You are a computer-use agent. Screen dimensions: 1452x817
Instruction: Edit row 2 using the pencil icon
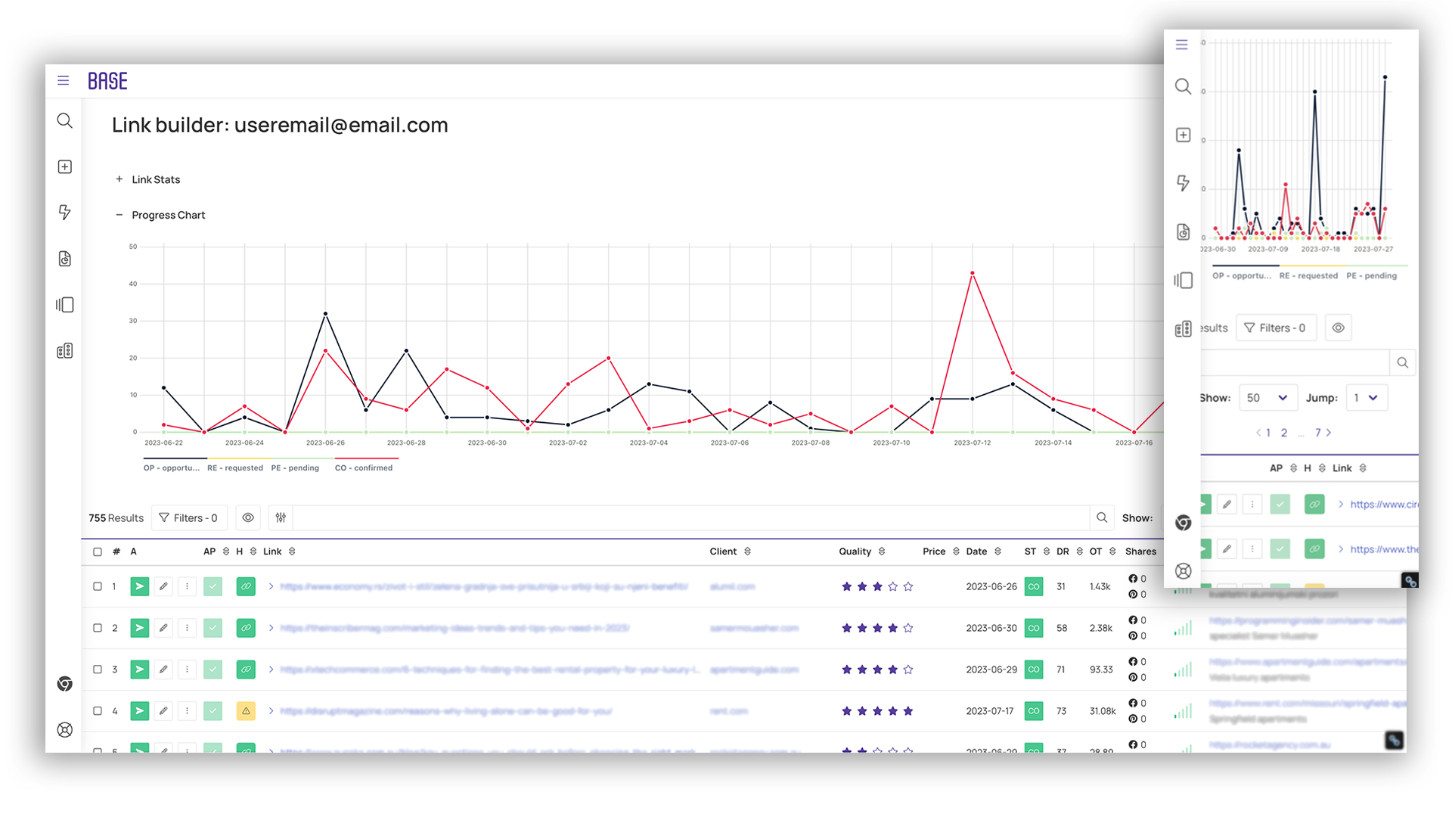coord(163,628)
